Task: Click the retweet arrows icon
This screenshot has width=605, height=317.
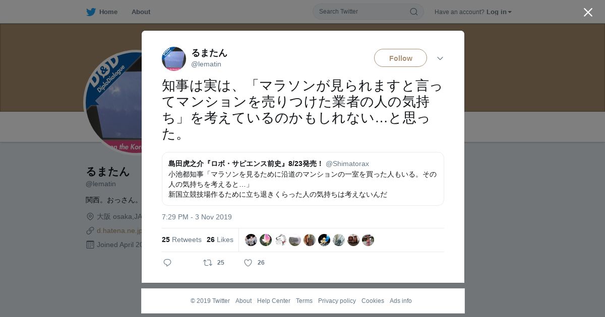Action: point(207,263)
